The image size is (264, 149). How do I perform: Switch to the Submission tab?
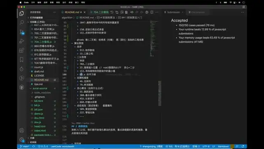tap(173, 12)
